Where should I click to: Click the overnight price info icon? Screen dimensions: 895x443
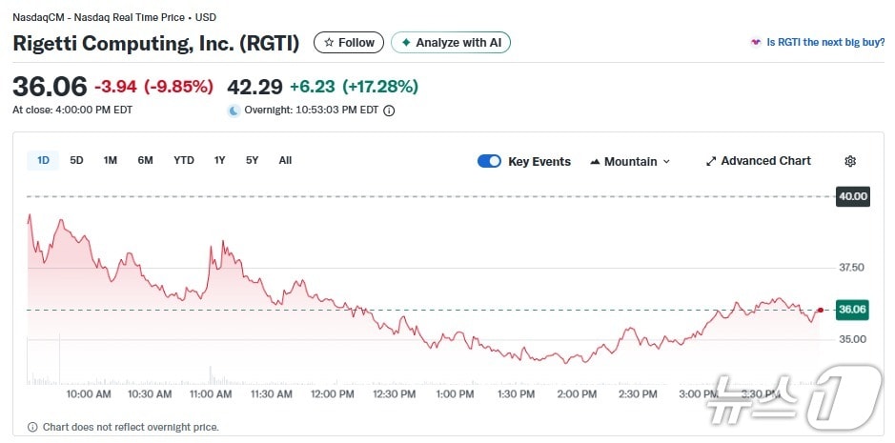[x=389, y=111]
